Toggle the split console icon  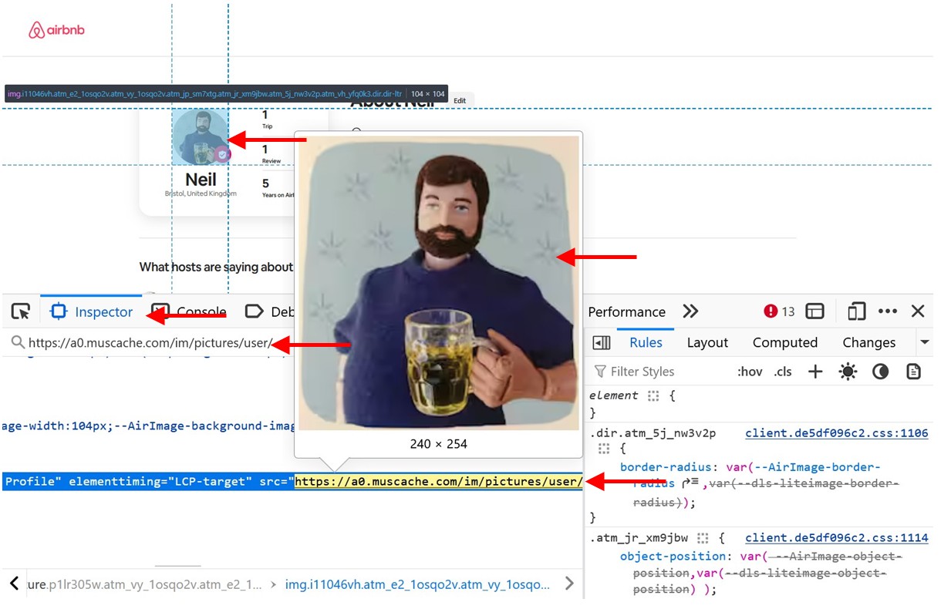pos(815,311)
